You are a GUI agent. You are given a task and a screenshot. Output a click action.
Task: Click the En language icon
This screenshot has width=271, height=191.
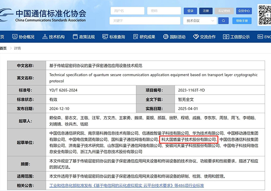click(260, 37)
